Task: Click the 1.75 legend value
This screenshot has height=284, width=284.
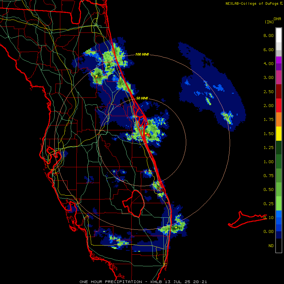Action: (x=269, y=120)
